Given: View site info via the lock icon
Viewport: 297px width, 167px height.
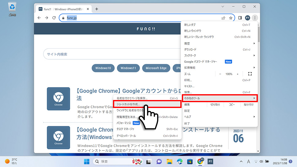Looking at the screenshot, I should [63, 18].
